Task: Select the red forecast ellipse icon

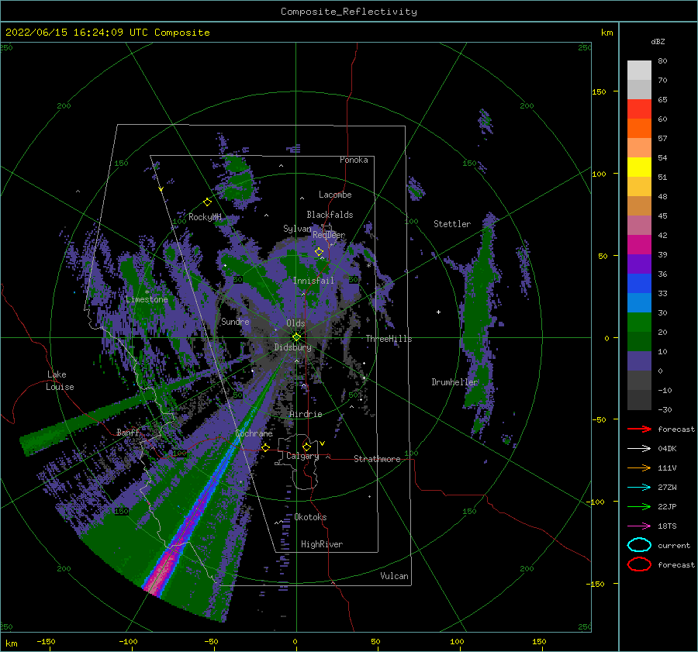Action: click(639, 564)
